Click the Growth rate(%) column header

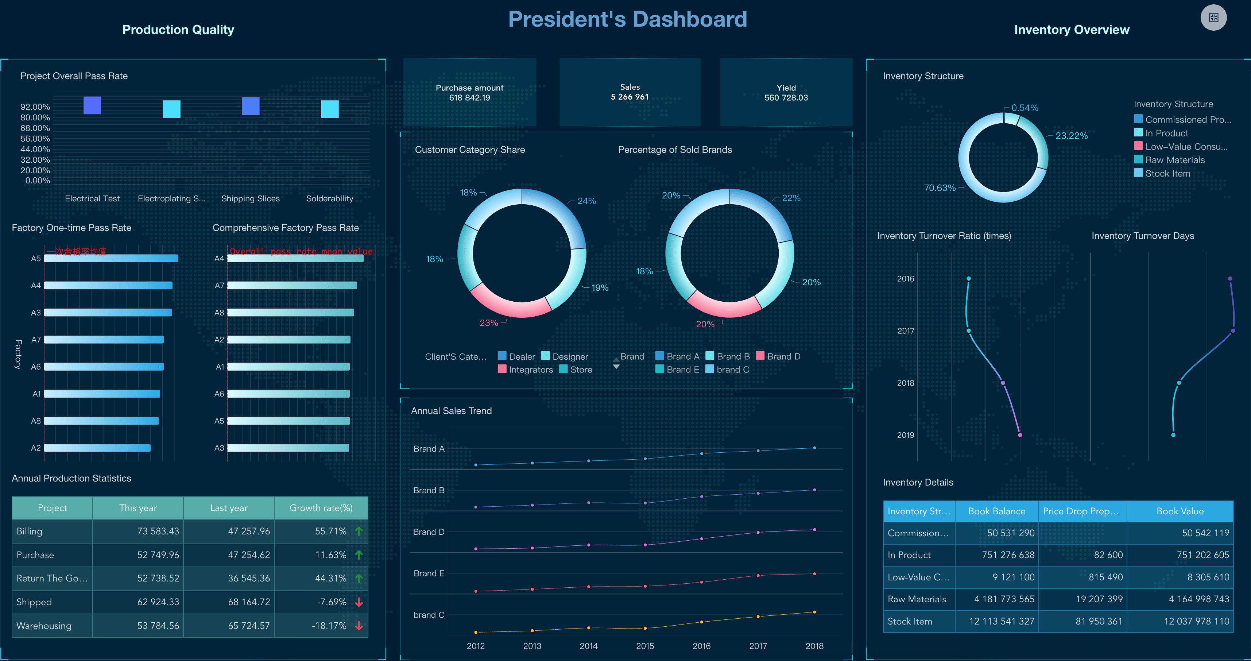(x=321, y=508)
